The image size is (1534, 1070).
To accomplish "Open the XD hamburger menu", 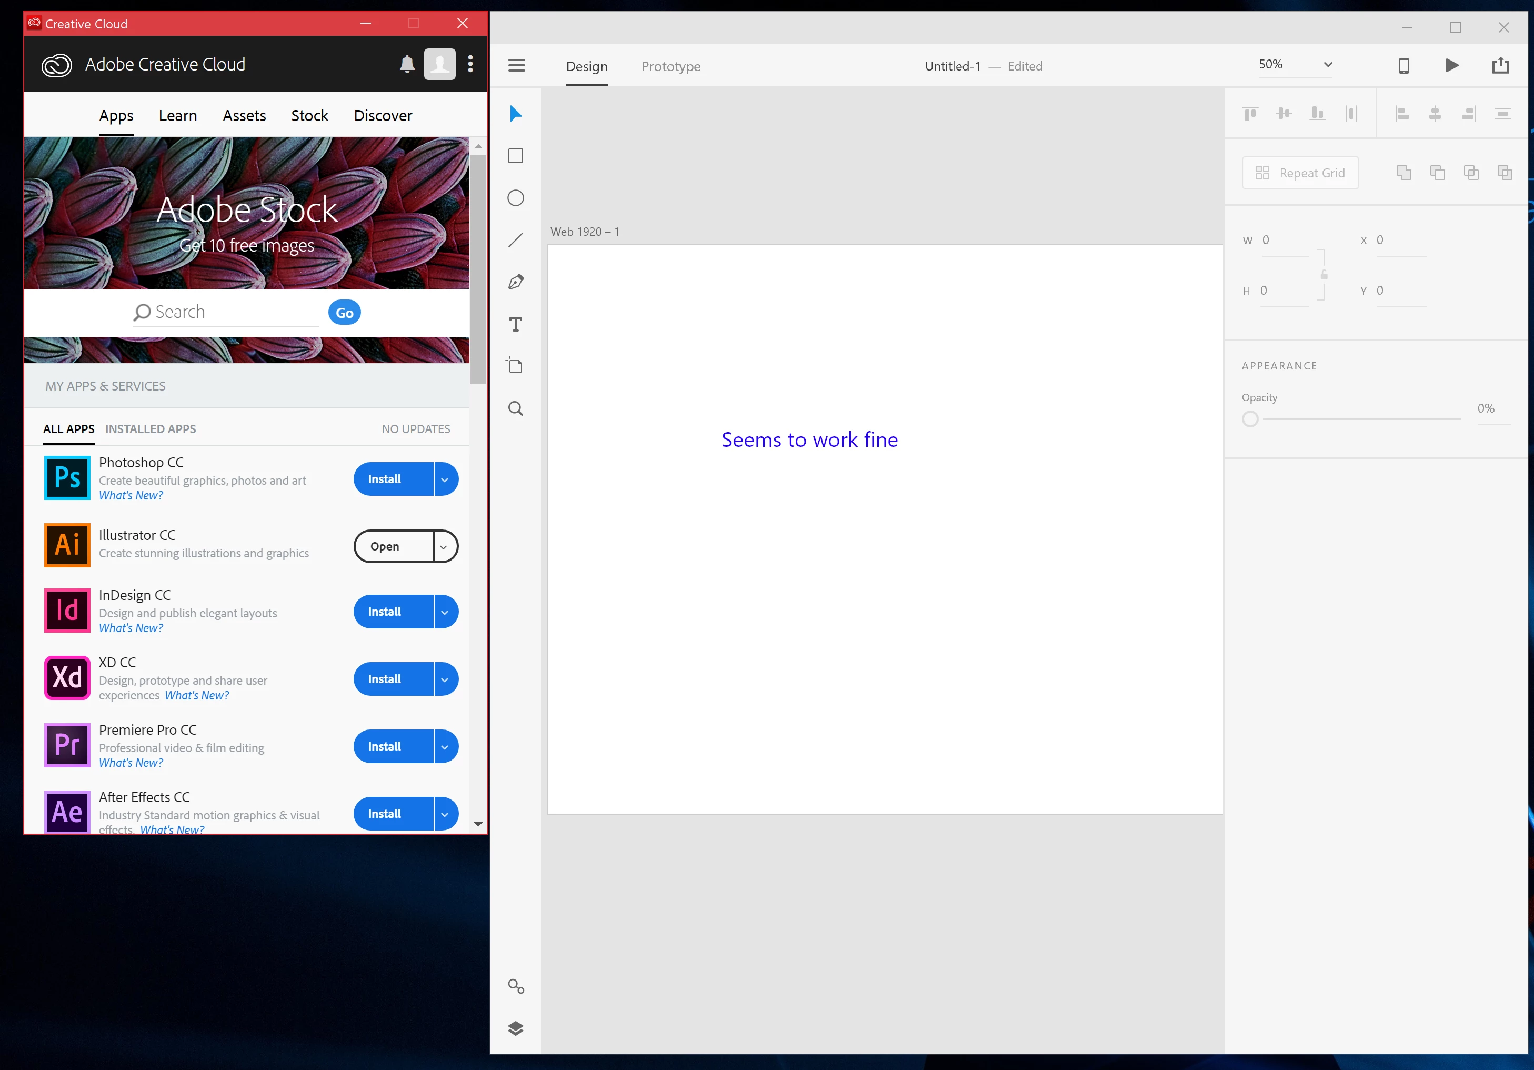I will (516, 65).
